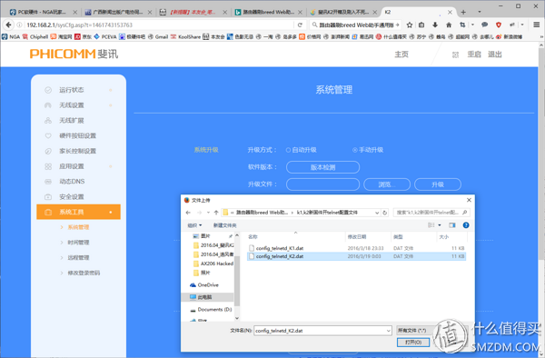
Task: Click the change view icon in the file dialog
Action: (x=431, y=225)
